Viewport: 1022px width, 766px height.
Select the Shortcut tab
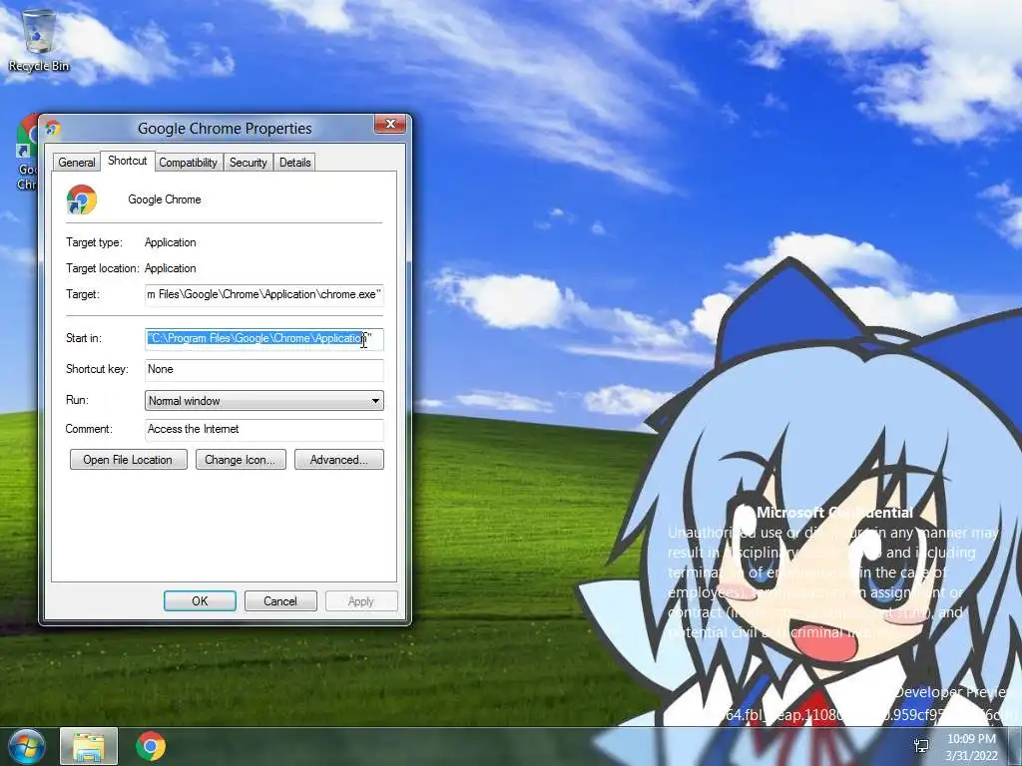[x=127, y=161]
